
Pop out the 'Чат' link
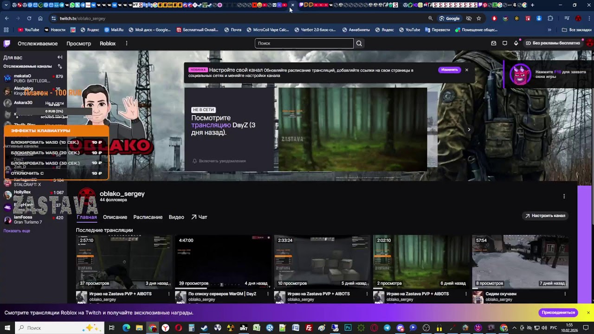(x=199, y=217)
